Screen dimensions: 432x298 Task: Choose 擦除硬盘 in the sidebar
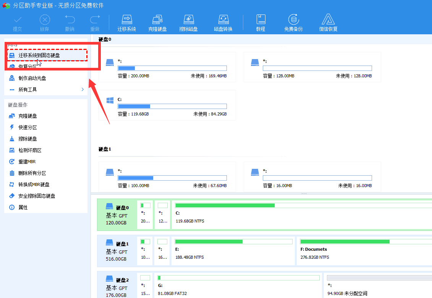coord(46,139)
